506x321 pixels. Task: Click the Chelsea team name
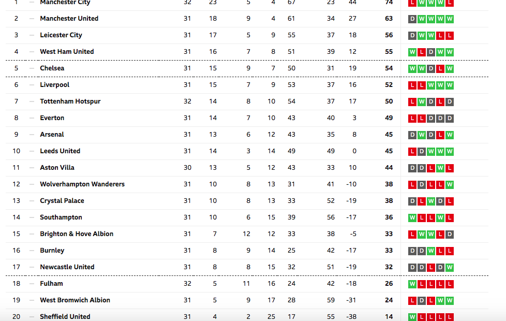52,68
